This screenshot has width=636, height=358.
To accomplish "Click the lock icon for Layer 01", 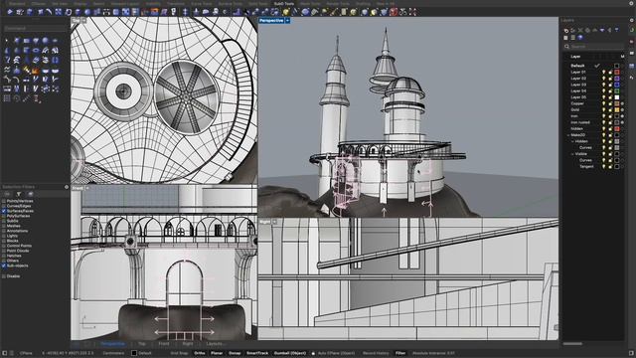I will point(610,72).
